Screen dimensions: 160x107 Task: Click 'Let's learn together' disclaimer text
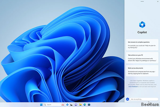[x=142, y=84]
